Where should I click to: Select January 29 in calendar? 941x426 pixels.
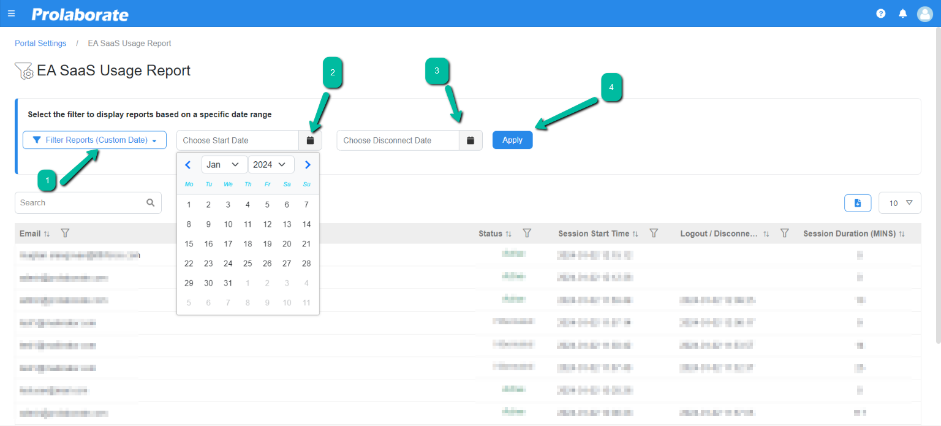click(x=189, y=283)
